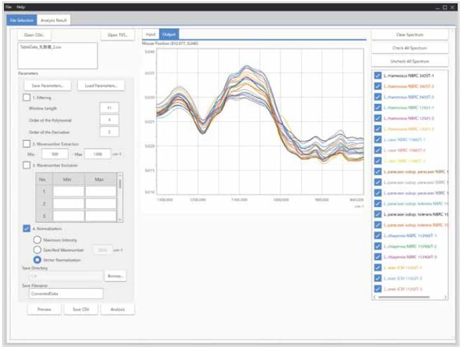Screen dimensions: 461x349
Task: Uncheck L. chiayiensis NBRC 112906T-3 spectrum
Action: point(378,256)
